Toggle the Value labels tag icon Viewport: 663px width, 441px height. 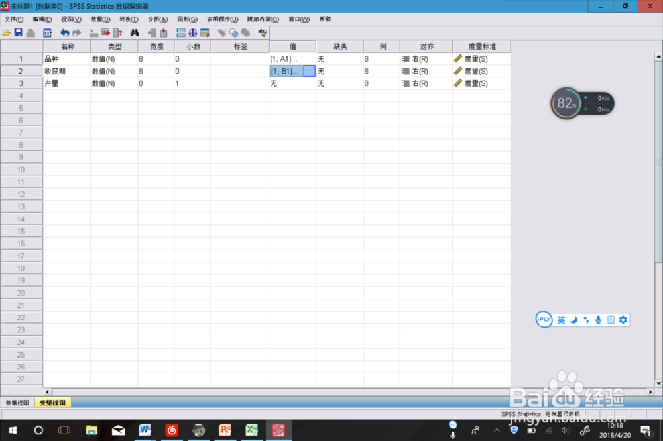coord(221,33)
